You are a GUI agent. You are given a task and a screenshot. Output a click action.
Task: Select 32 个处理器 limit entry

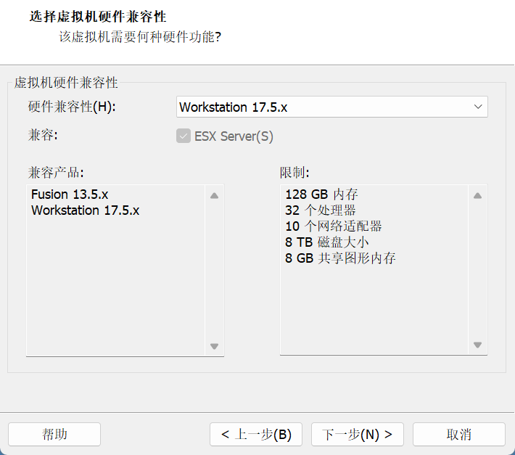point(320,210)
